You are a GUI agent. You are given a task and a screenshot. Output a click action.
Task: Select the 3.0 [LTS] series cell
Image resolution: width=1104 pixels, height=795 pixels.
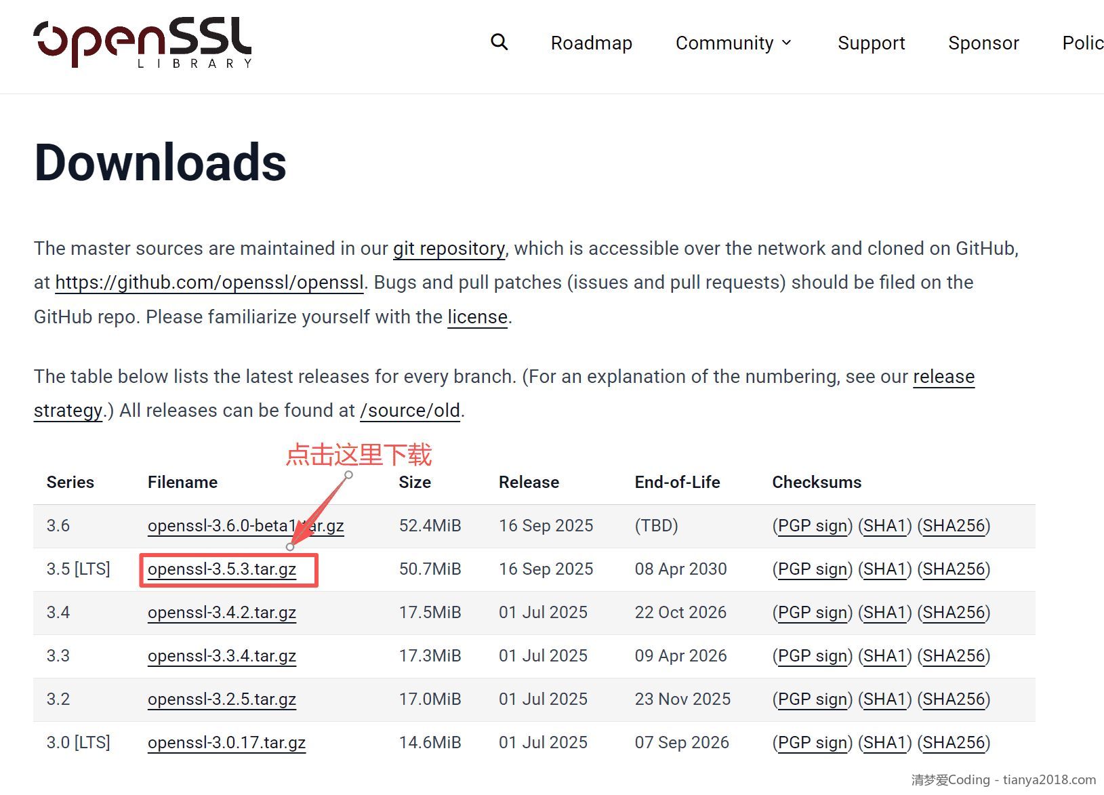78,743
